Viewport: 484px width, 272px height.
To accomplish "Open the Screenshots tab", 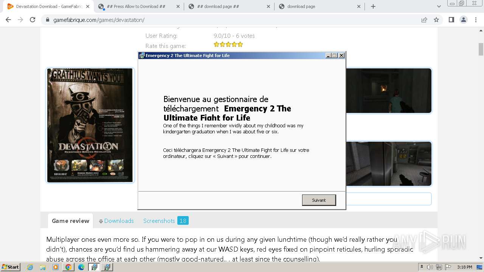I will click(x=166, y=221).
